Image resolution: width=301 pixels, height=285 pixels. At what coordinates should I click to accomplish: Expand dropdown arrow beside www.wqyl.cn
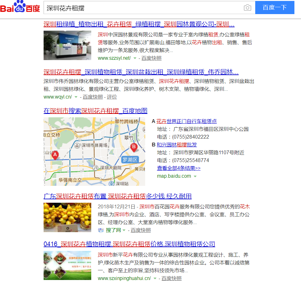click(x=76, y=97)
